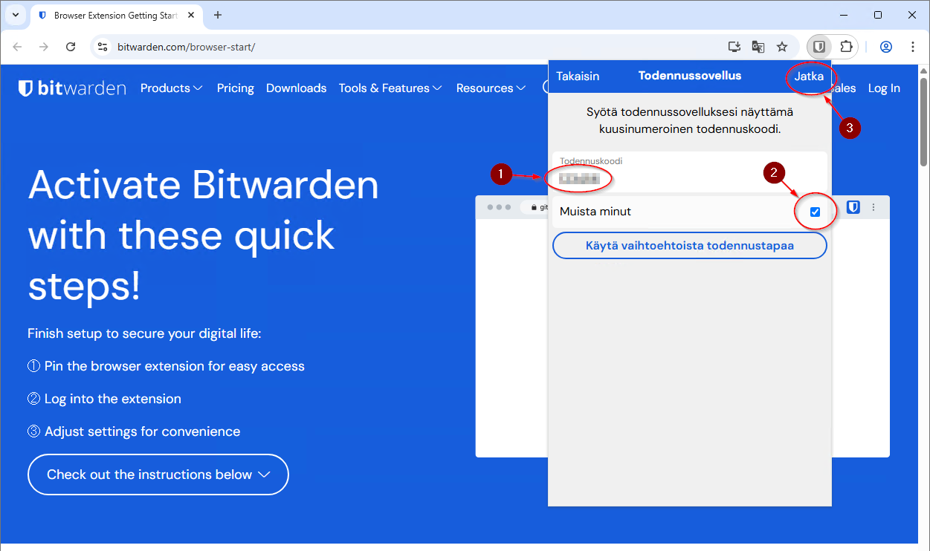Screen dimensions: 930x551
Task: Expand the Tools & Features menu
Action: pyautogui.click(x=390, y=88)
